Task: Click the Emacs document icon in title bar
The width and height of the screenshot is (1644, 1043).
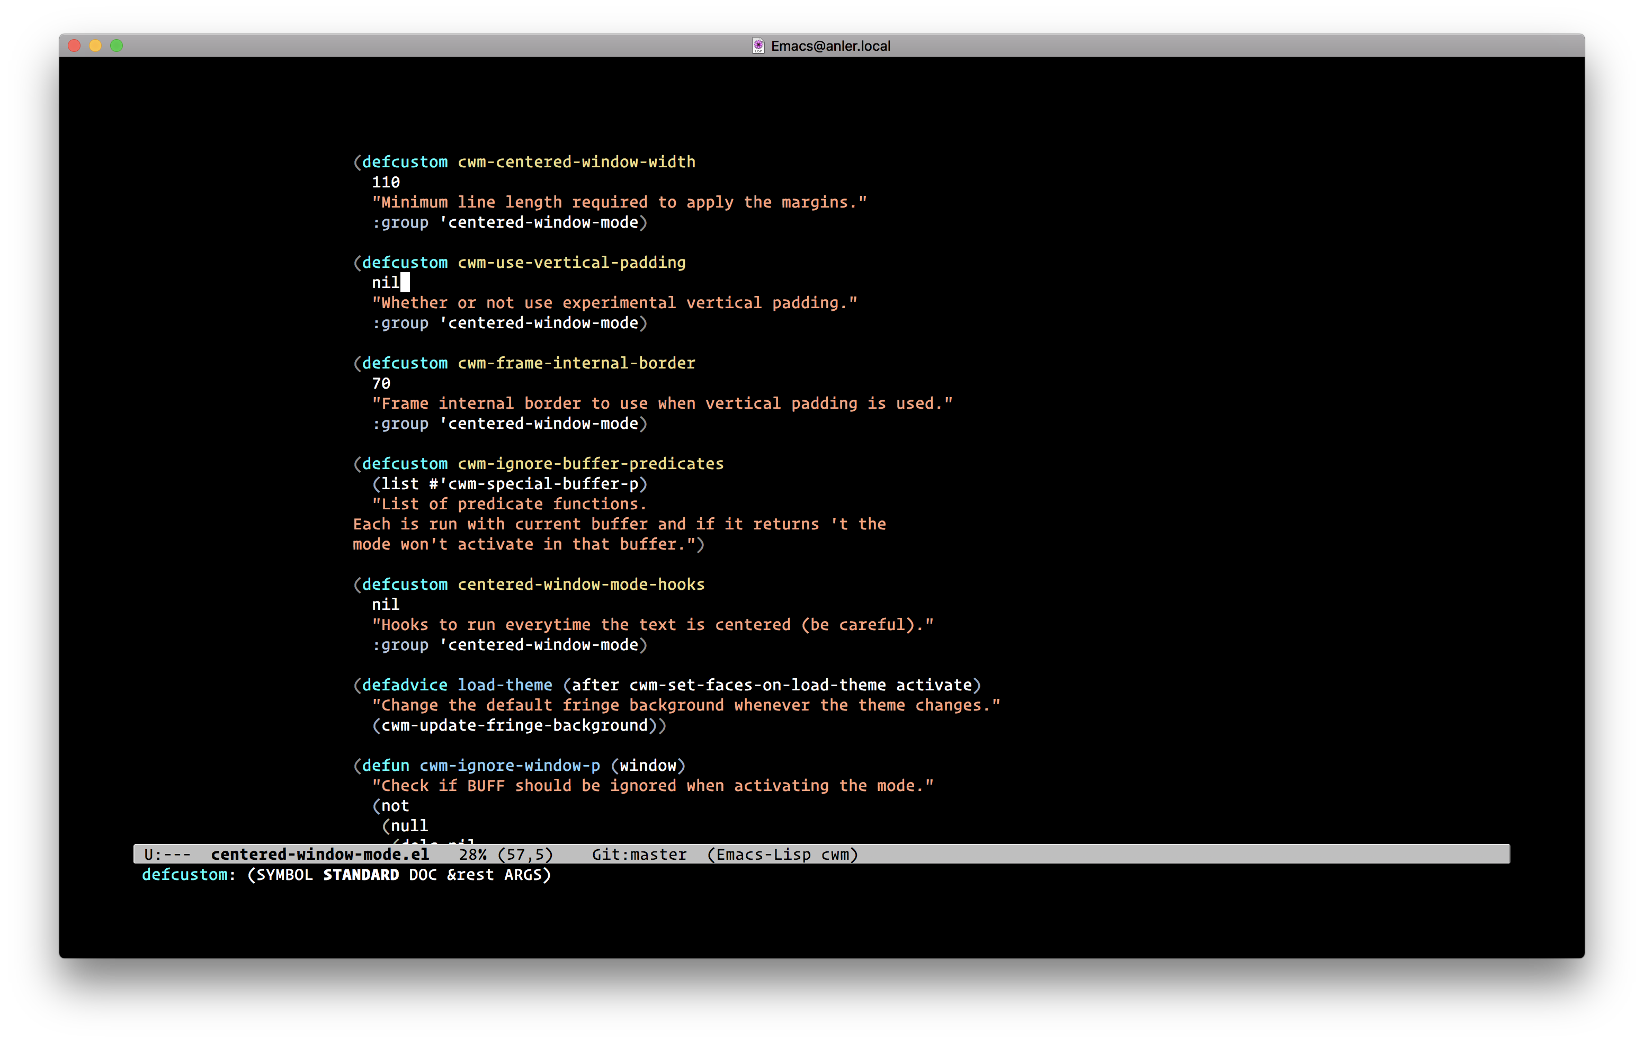Action: pos(758,46)
